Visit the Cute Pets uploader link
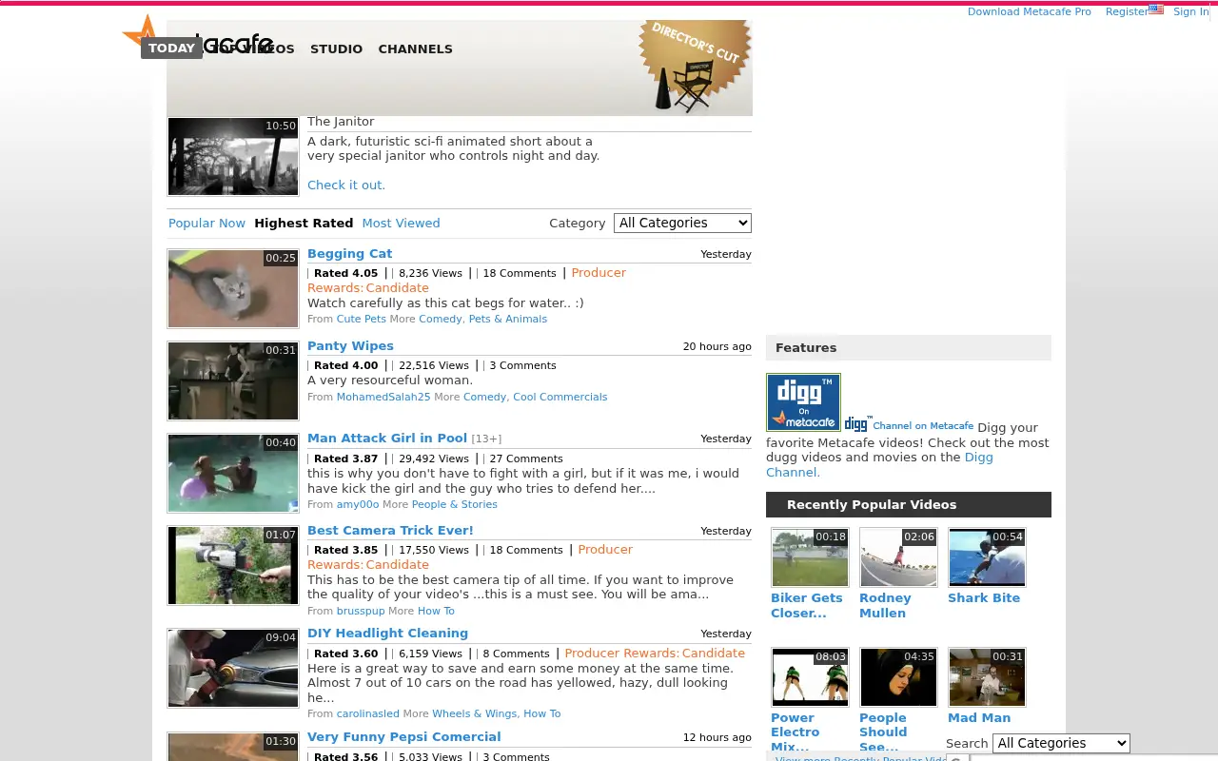1218x761 pixels. tap(362, 319)
